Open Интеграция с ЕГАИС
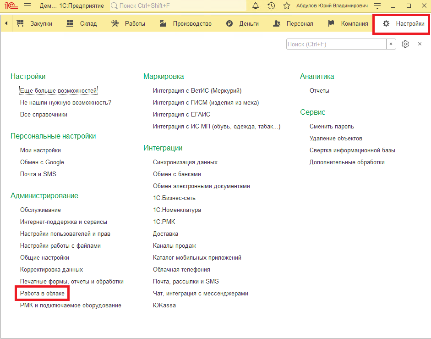 pyautogui.click(x=181, y=114)
